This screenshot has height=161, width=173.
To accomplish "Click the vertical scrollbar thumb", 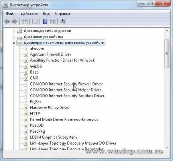I will (x=167, y=54).
